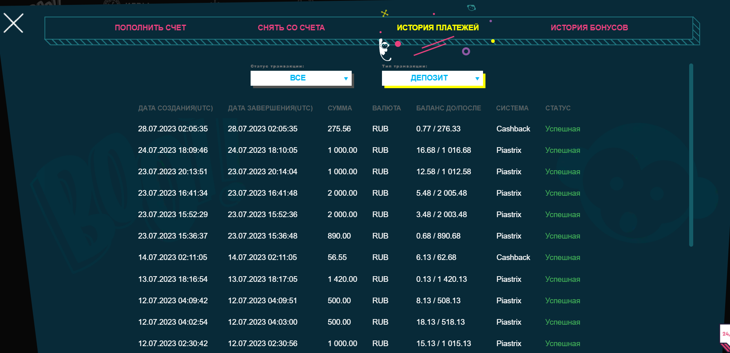Select the История платежей tab
This screenshot has height=353, width=730.
pyautogui.click(x=437, y=28)
